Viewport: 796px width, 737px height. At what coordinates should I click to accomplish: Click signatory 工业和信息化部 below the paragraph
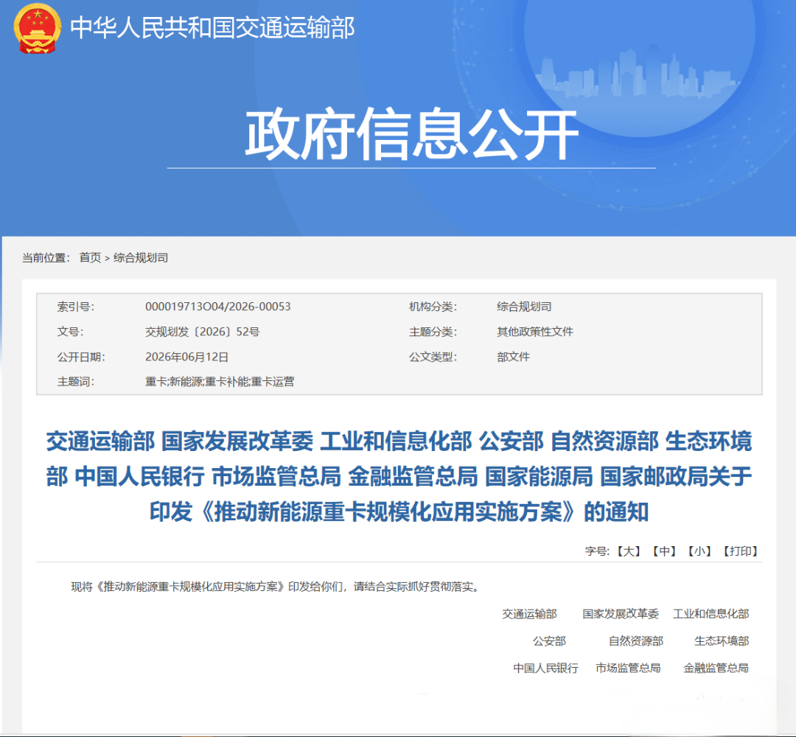pos(711,614)
